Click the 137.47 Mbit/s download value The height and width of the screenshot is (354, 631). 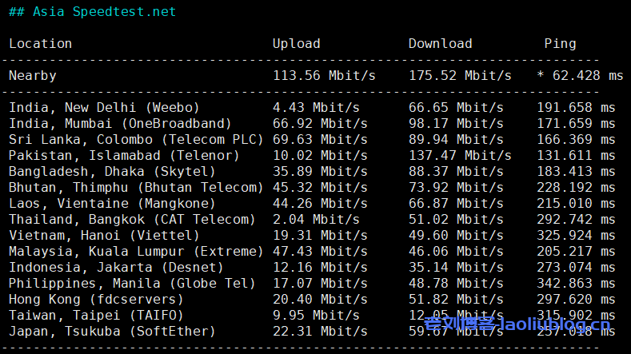pos(460,156)
